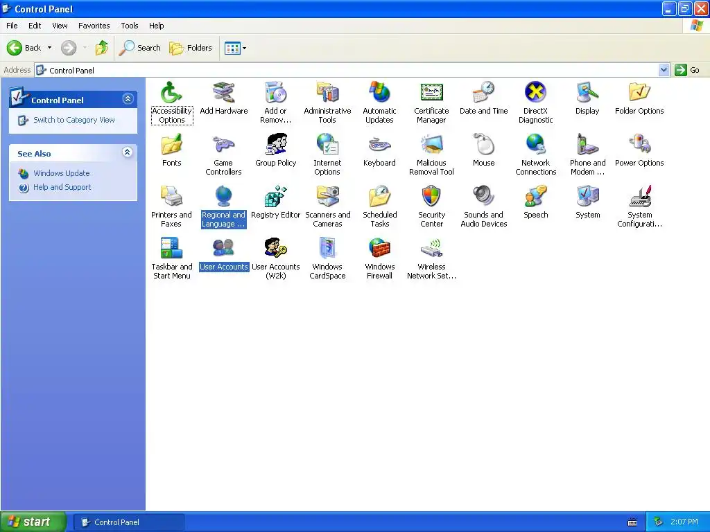Open Game Controllers icon
This screenshot has width=710, height=532.
(224, 145)
